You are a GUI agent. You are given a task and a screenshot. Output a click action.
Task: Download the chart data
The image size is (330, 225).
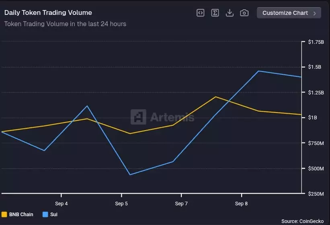coord(230,13)
